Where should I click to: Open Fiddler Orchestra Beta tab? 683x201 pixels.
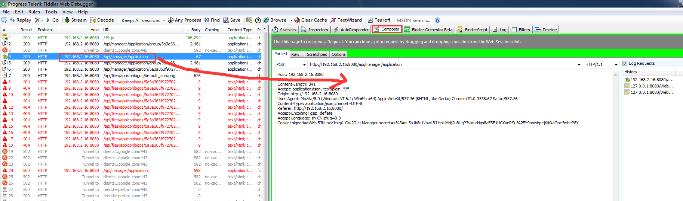(428, 30)
